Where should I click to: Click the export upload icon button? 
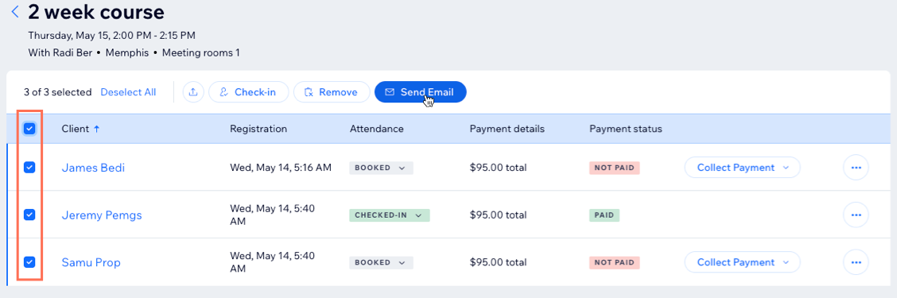click(193, 92)
